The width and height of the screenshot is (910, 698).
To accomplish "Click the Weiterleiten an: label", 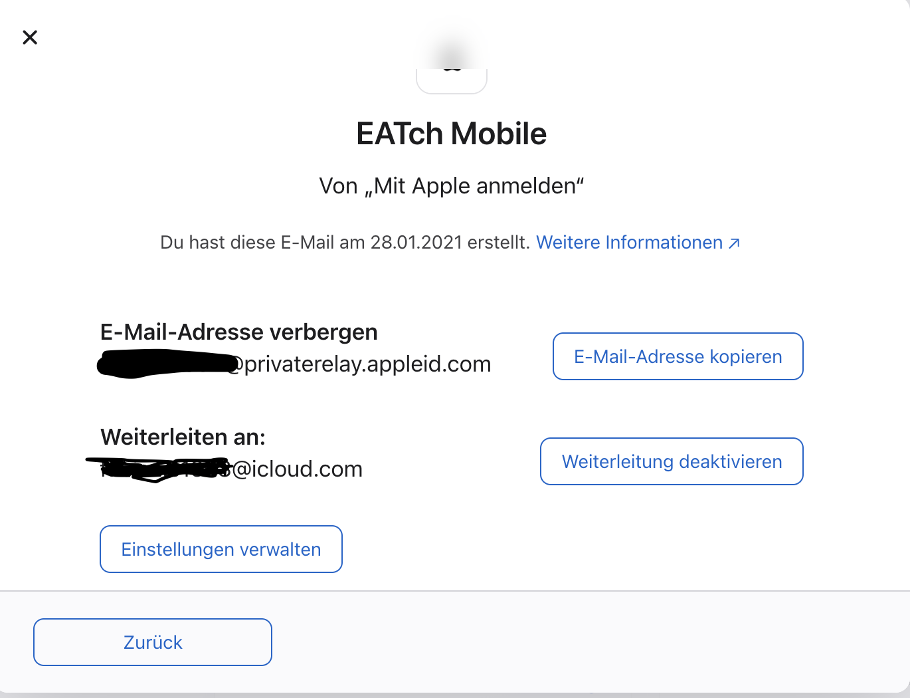I will tap(183, 437).
